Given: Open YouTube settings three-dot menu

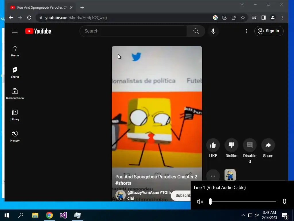Looking at the screenshot, I should [246, 31].
